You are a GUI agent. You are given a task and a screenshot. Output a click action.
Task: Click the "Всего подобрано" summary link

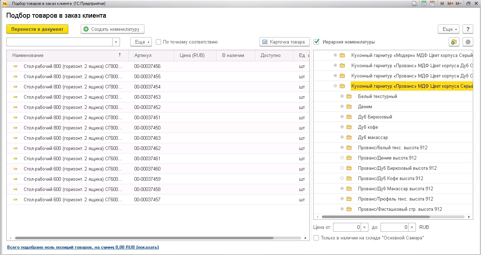click(x=83, y=247)
